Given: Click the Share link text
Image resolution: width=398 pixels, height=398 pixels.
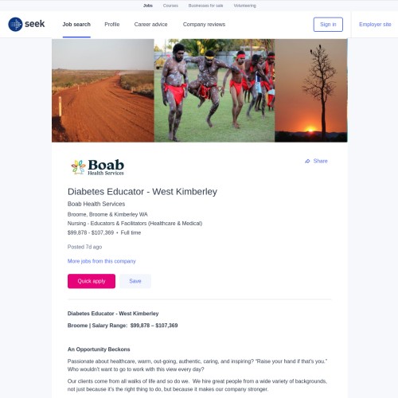Looking at the screenshot, I should click(320, 161).
